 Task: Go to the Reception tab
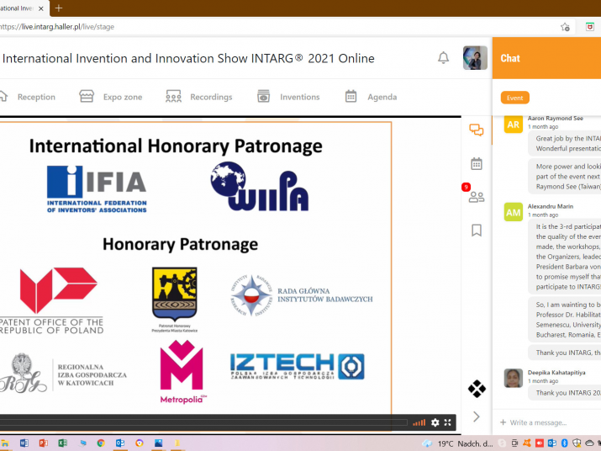pos(28,97)
